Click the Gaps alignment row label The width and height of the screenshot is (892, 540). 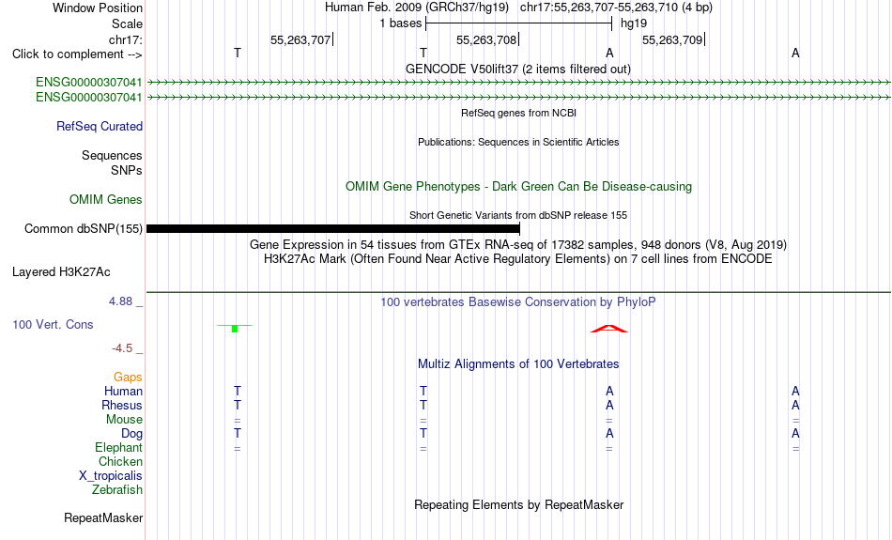click(128, 378)
